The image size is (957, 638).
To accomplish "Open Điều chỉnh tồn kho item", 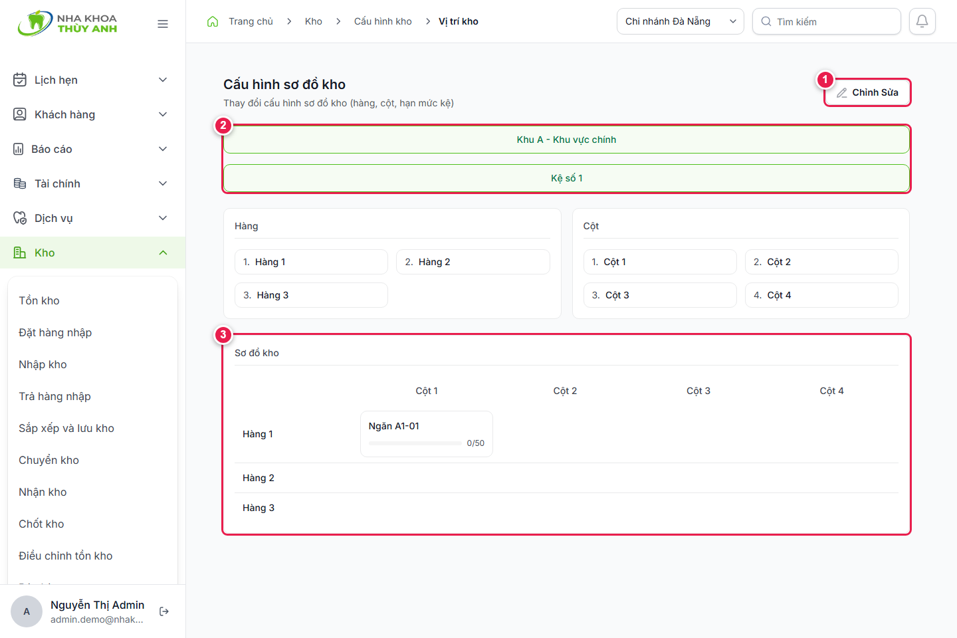I will pos(66,556).
